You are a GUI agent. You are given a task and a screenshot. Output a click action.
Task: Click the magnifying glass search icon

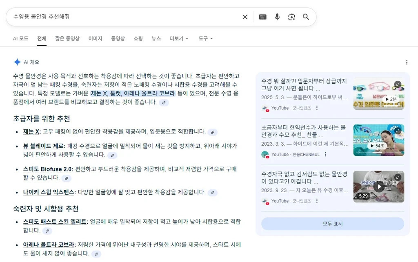[x=306, y=17]
